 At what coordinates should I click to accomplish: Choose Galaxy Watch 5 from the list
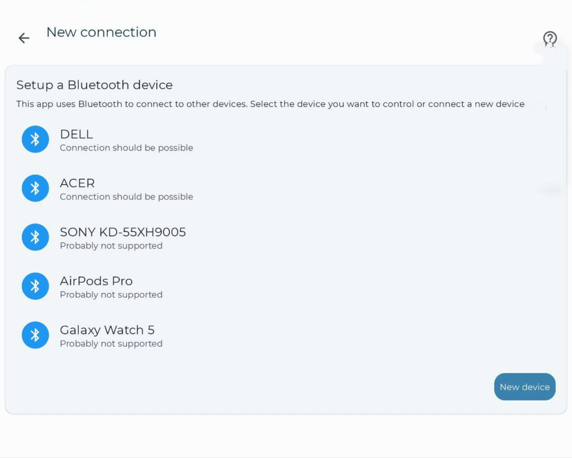[107, 330]
